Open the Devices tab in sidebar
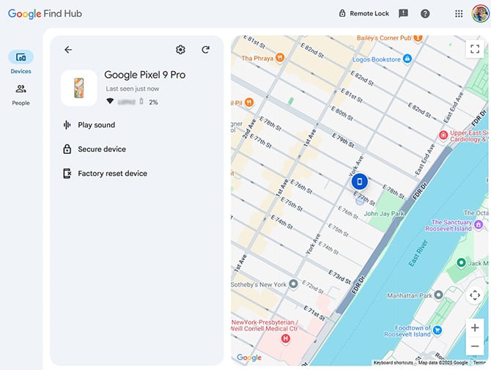 pos(21,62)
